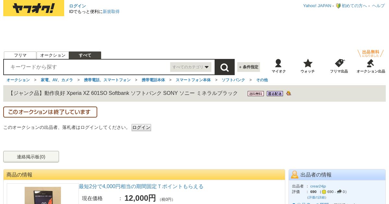Click the 出品者の情報 header text
Screen dimensions: 389x204
pos(316,175)
